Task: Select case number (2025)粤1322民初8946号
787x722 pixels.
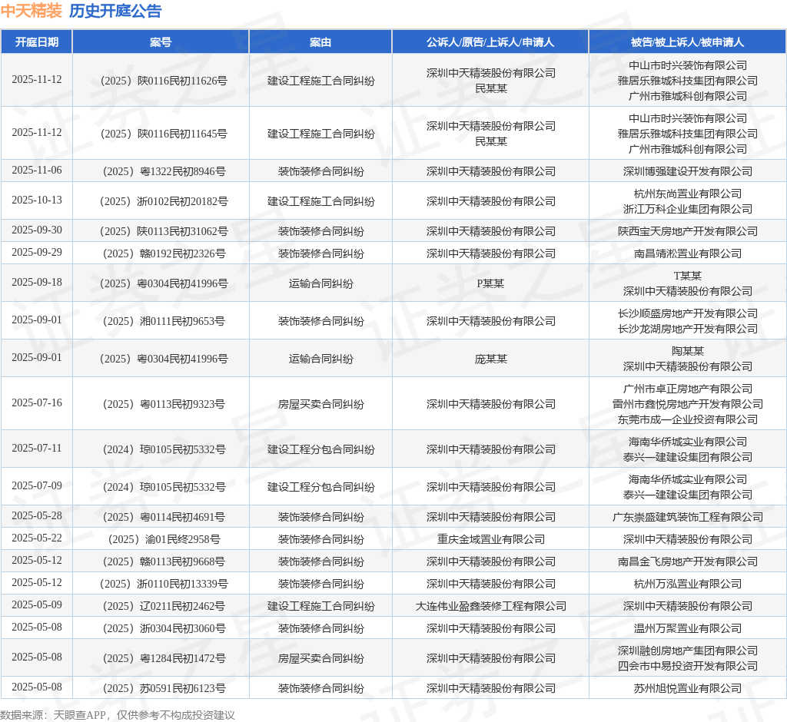Action: click(x=164, y=171)
